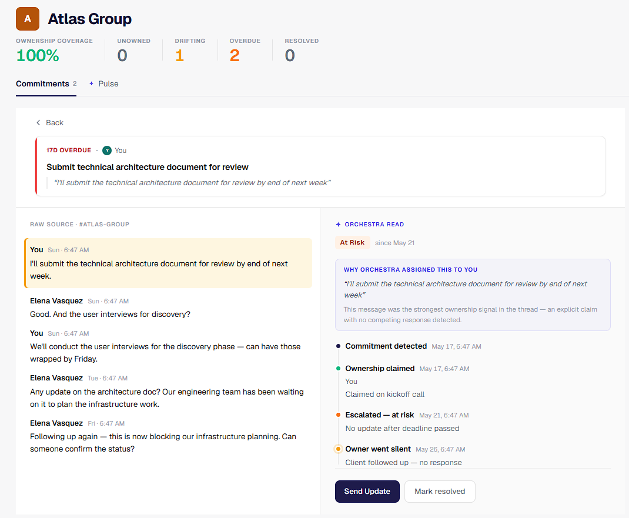The width and height of the screenshot is (629, 518).
Task: Switch to the Pulse tab
Action: [104, 84]
